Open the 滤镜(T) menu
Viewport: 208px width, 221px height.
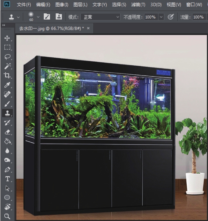pyautogui.click(x=138, y=5)
